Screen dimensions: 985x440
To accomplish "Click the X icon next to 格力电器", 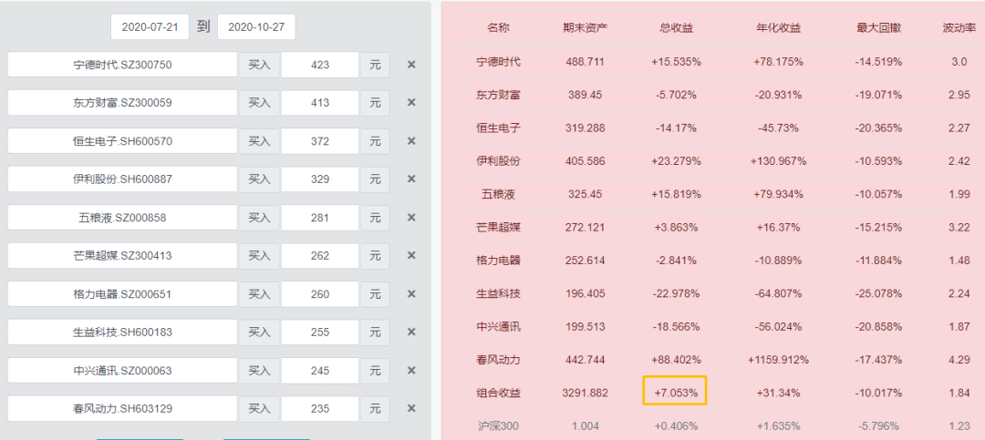I will [x=411, y=294].
